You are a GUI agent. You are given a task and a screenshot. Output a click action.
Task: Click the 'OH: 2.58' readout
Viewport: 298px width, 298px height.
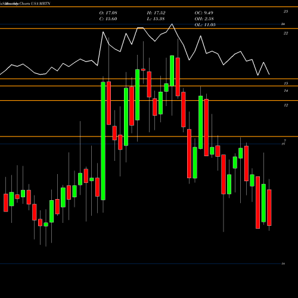click(204, 19)
